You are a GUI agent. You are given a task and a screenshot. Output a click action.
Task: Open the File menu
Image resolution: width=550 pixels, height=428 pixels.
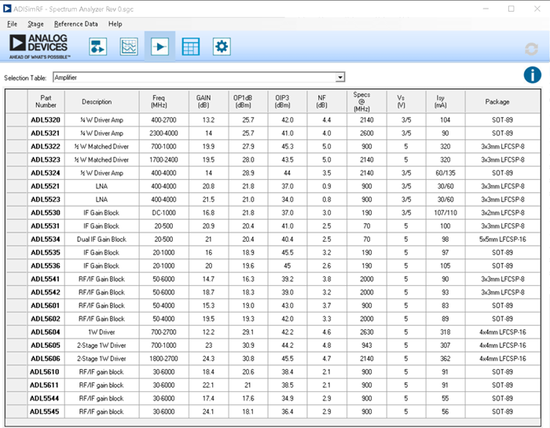[12, 24]
